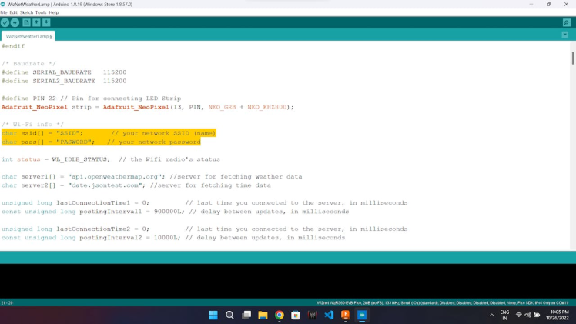
Task: Click the SERIAL2_BAUDRATE define line
Action: point(64,81)
